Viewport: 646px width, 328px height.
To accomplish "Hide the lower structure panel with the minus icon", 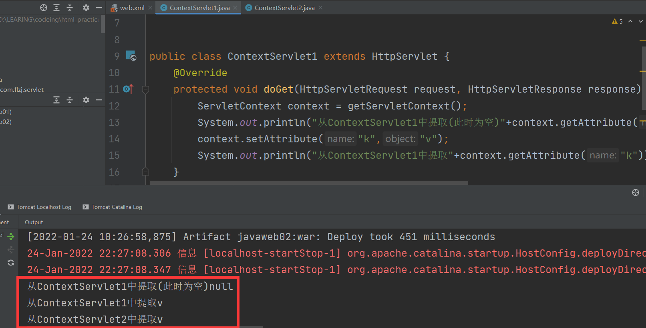I will 99,100.
